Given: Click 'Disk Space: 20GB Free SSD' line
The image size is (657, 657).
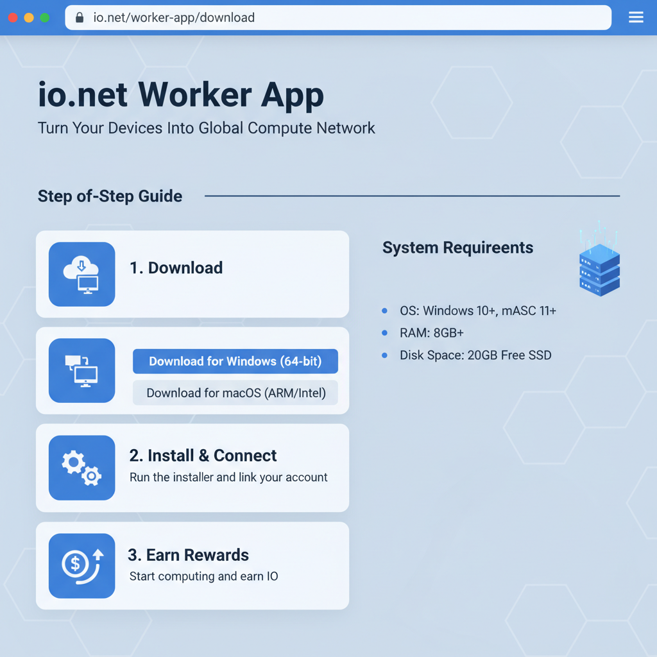Looking at the screenshot, I should coord(475,355).
